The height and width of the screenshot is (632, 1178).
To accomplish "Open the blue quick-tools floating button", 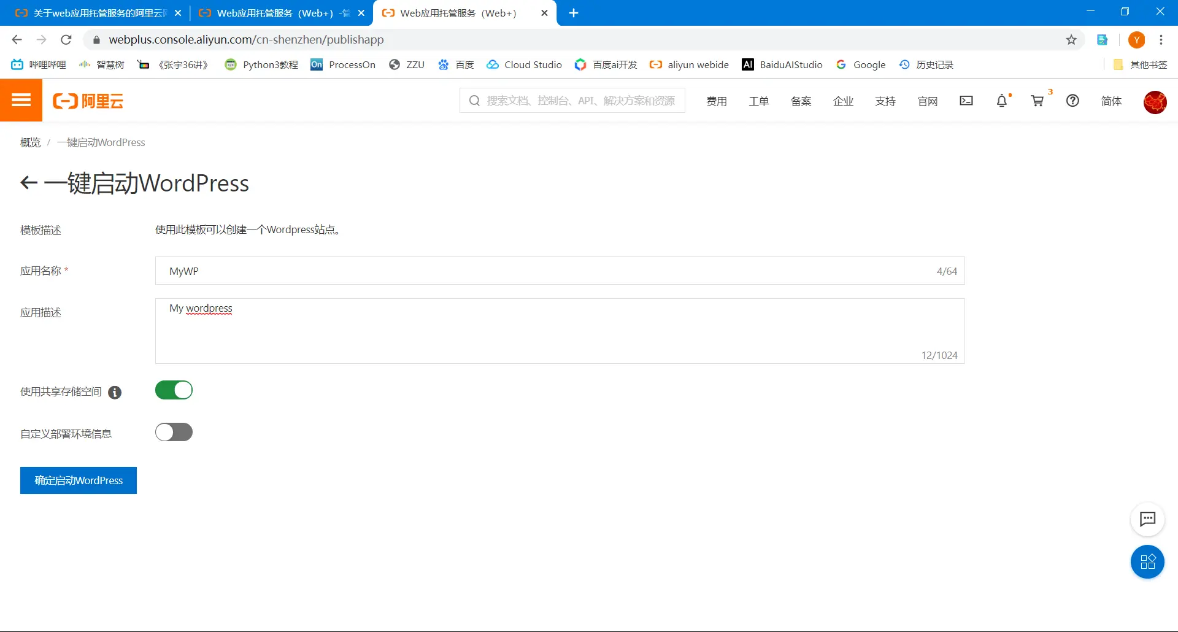I will [1147, 561].
